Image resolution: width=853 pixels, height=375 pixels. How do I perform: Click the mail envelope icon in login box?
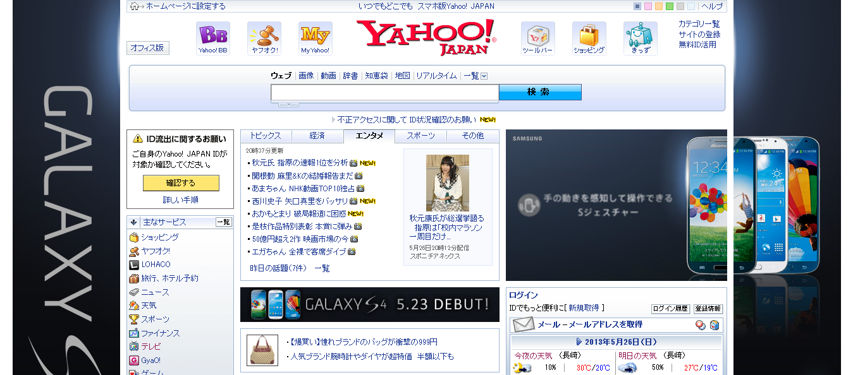524,324
